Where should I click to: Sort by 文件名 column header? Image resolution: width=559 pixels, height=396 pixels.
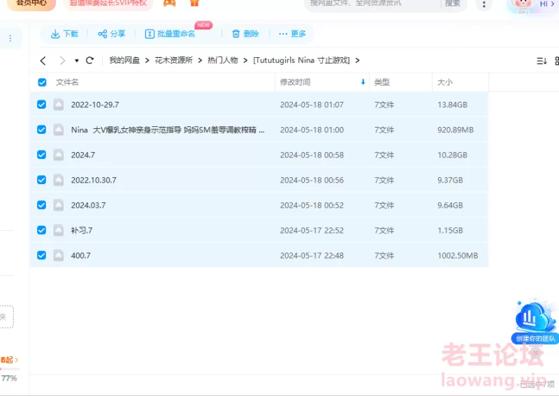point(67,82)
